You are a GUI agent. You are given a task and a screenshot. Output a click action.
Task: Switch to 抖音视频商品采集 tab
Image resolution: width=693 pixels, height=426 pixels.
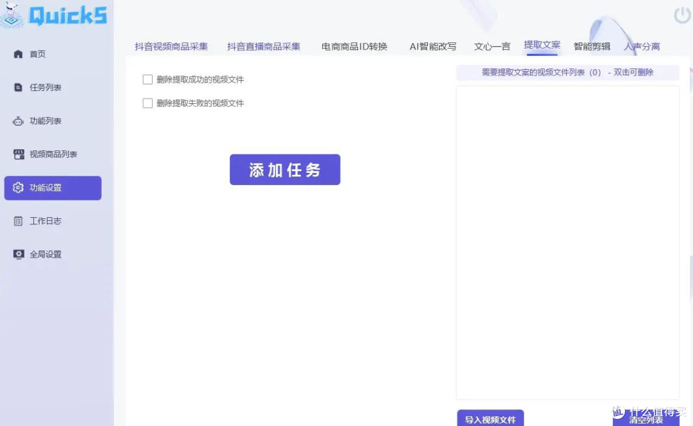click(x=171, y=46)
